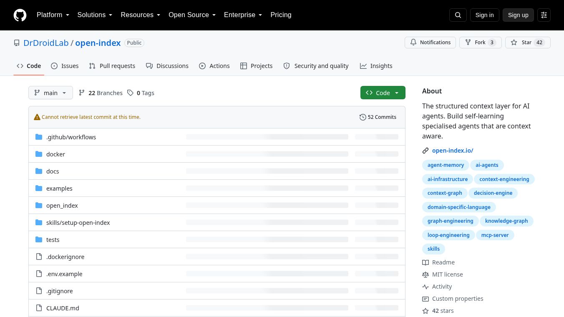Image resolution: width=564 pixels, height=317 pixels.
Task: Click the file icon for .dockerignore
Action: 39,257
